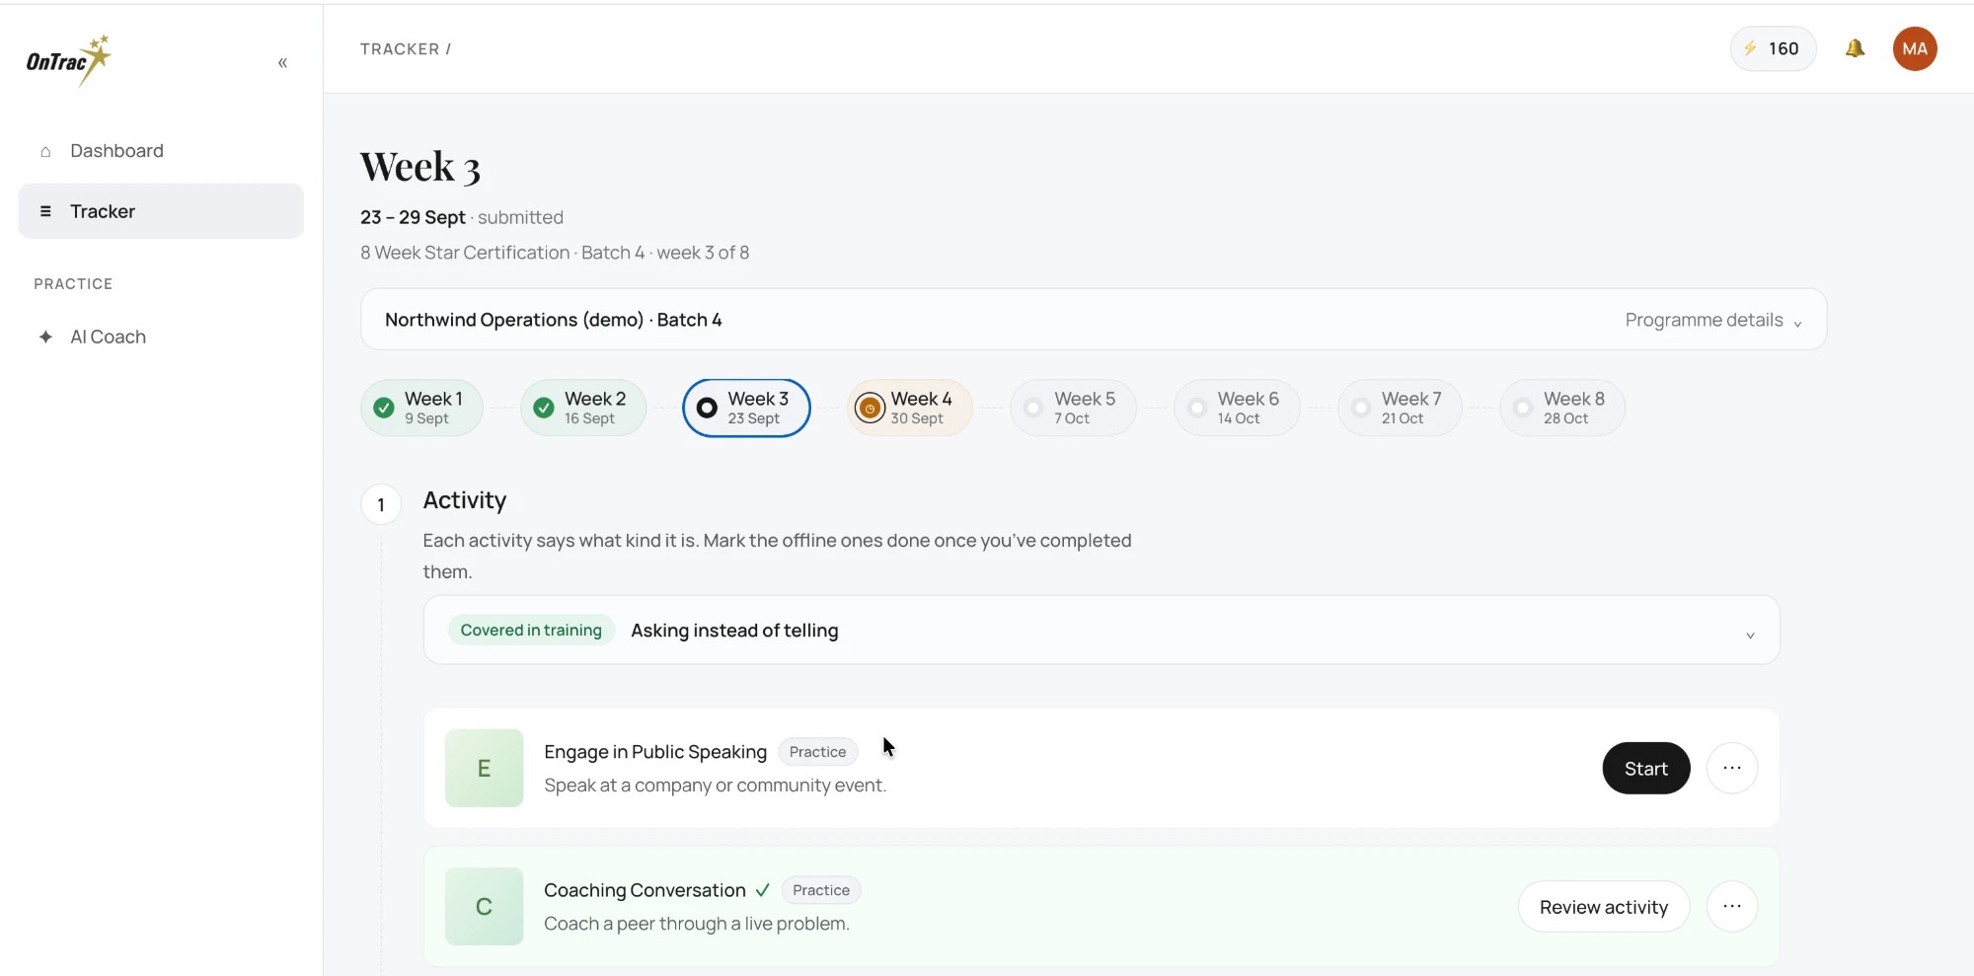Click the E tile for Public Speaking
The width and height of the screenshot is (1974, 976).
(484, 768)
